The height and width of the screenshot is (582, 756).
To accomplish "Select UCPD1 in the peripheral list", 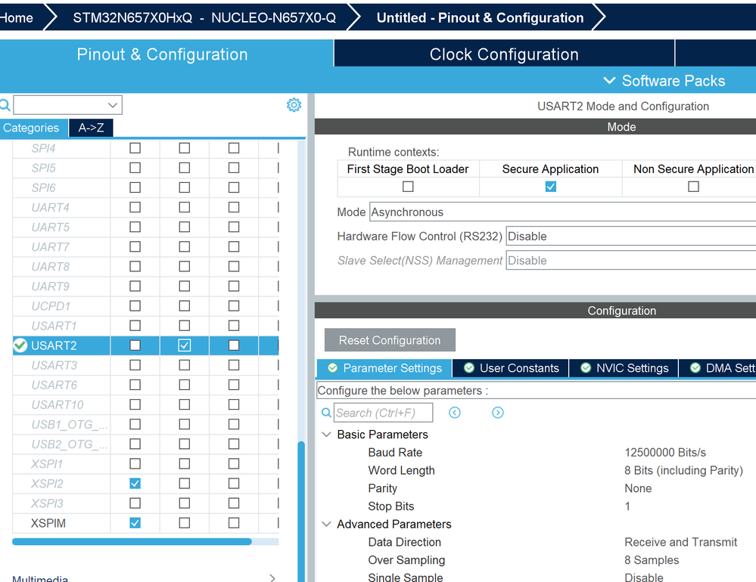I will coord(51,305).
